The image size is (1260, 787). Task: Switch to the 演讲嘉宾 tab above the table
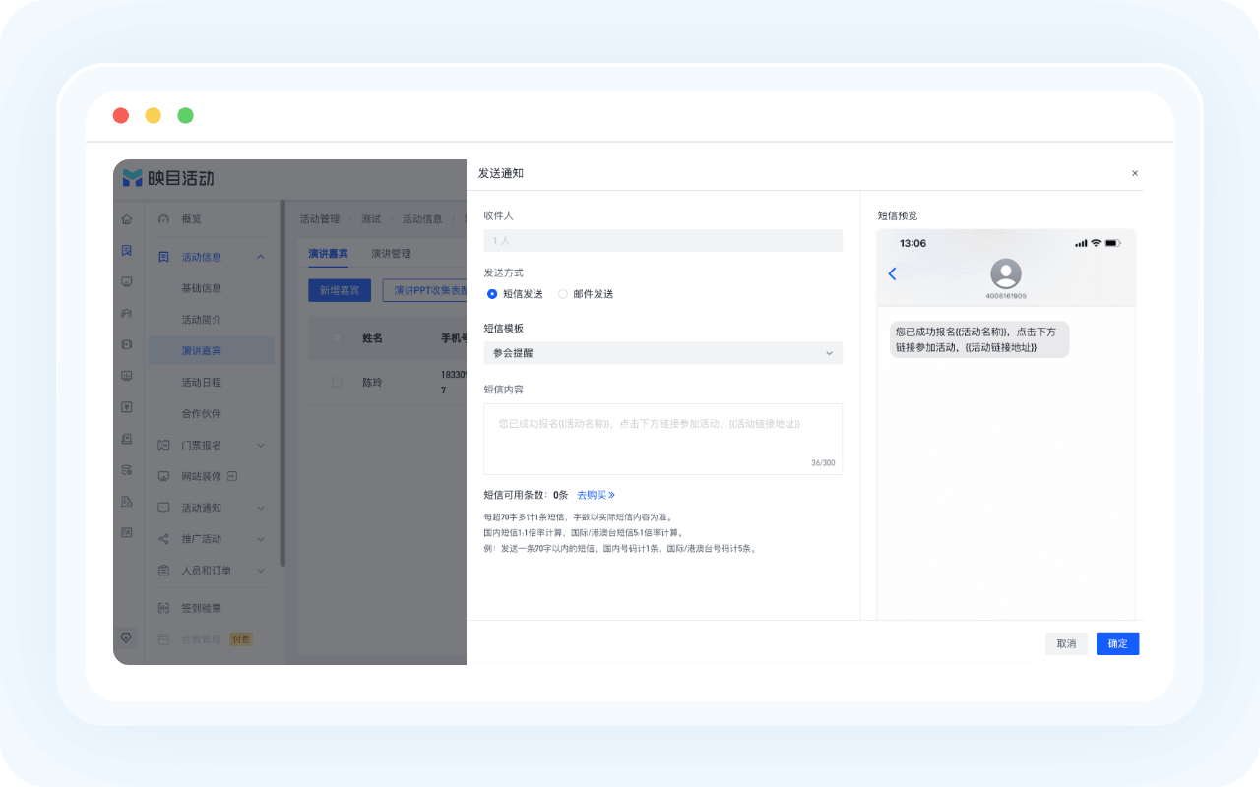point(328,254)
